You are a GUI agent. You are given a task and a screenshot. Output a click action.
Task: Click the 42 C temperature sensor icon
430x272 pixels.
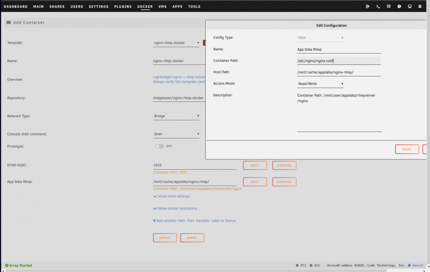[x=311, y=266]
